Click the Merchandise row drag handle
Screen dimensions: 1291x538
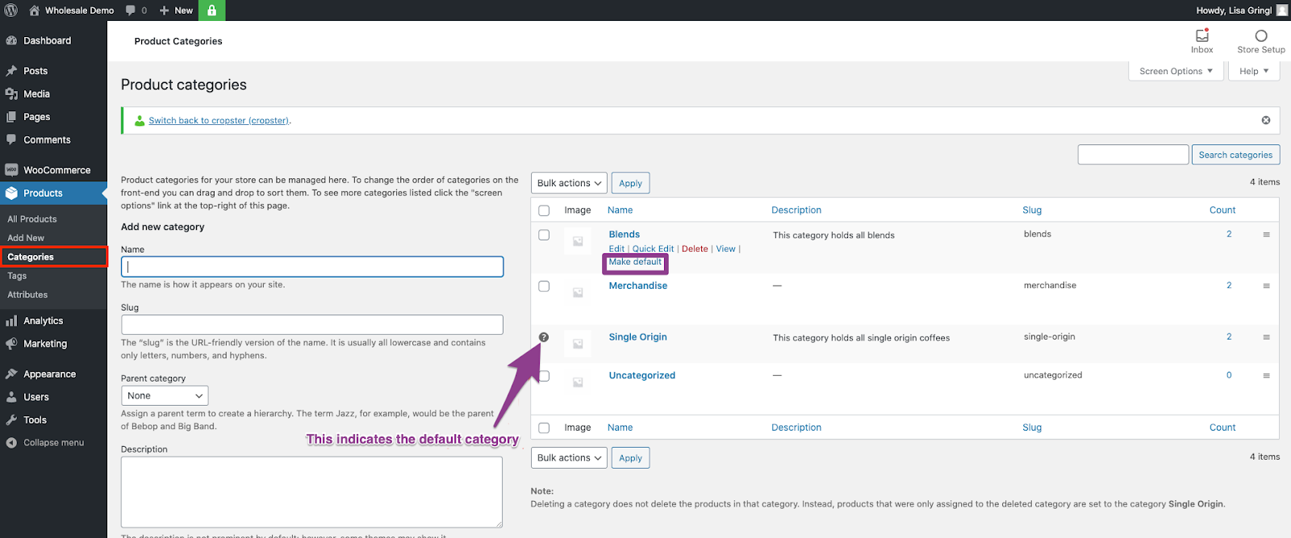tap(1266, 286)
